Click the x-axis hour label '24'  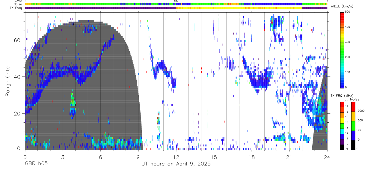pos(327,157)
